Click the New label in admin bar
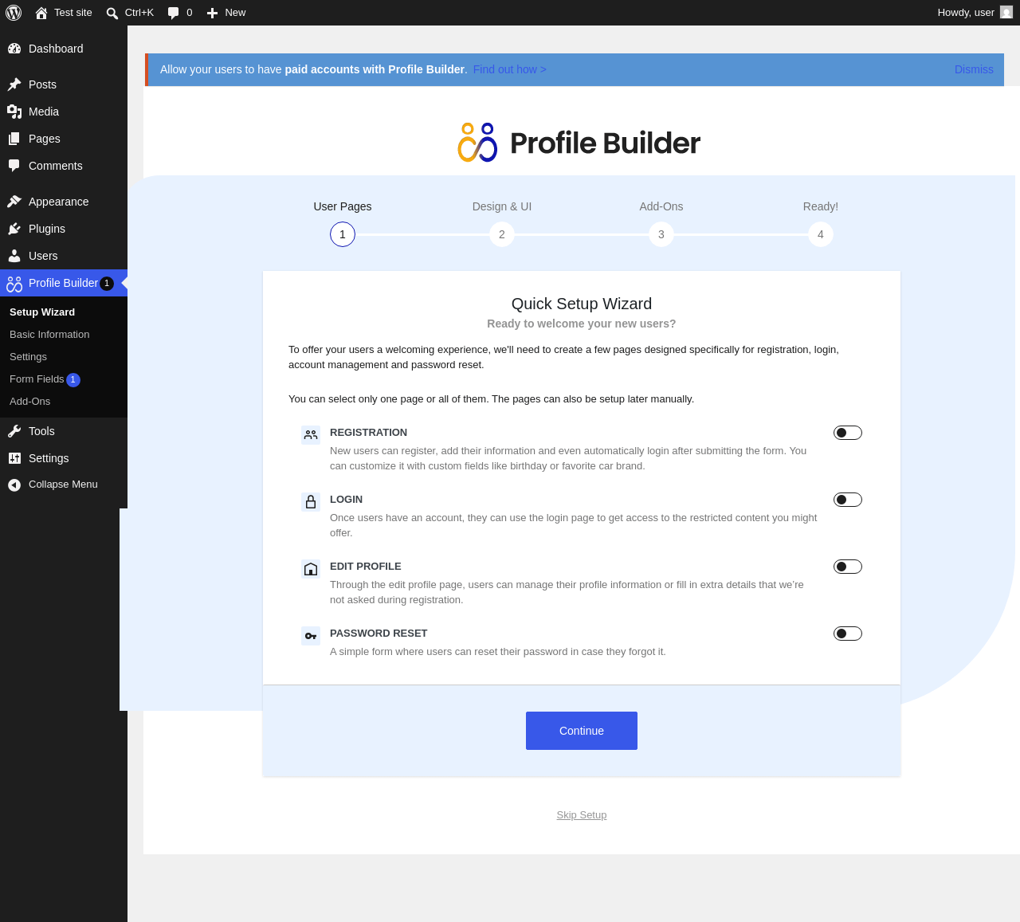 coord(235,13)
